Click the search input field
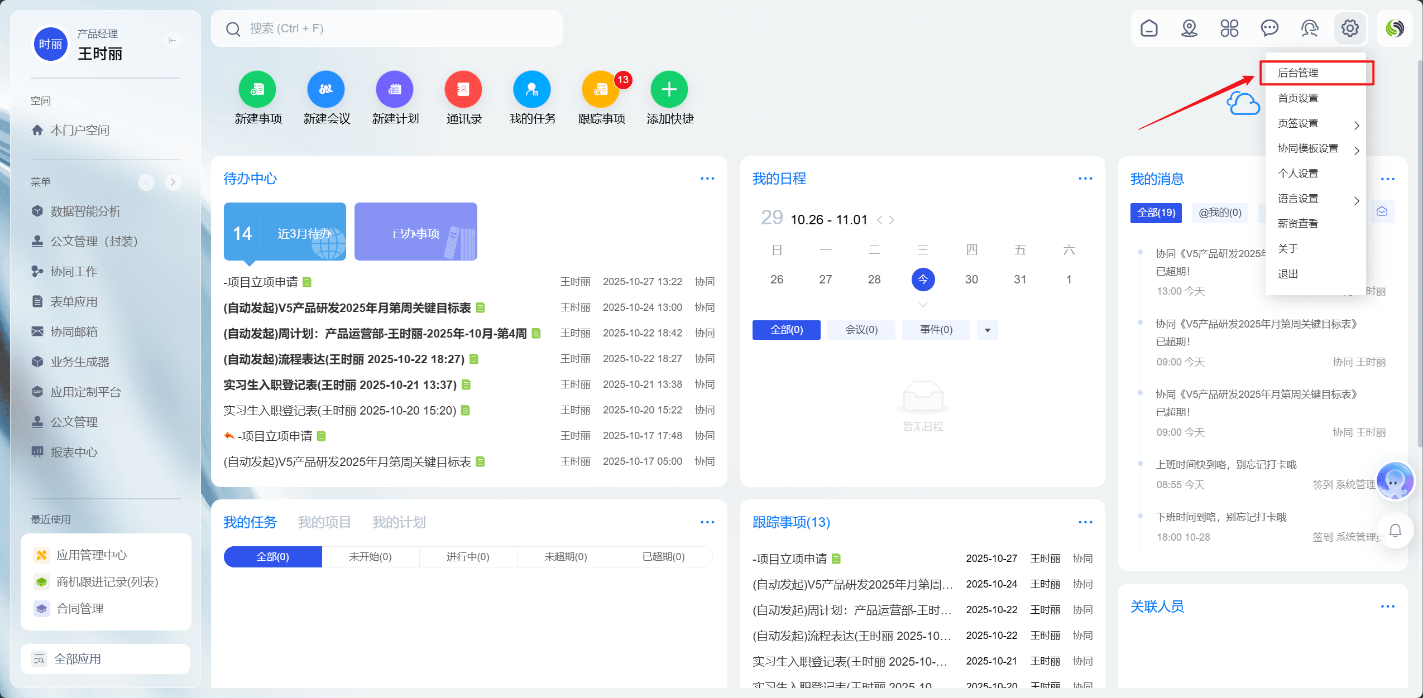Viewport: 1423px width, 698px height. pos(387,28)
